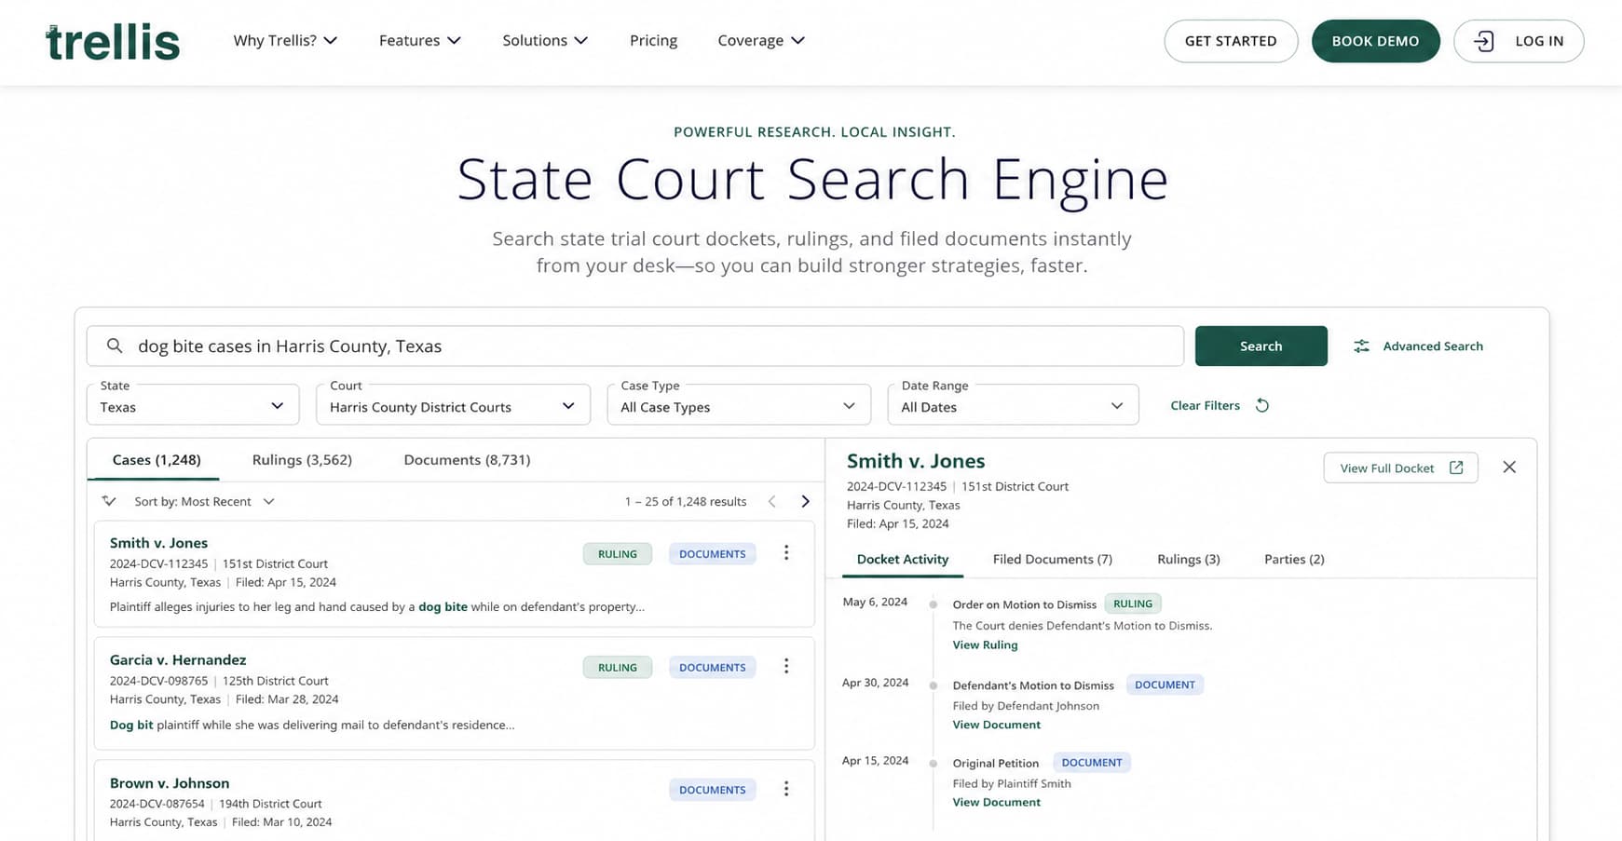The image size is (1622, 841).
Task: Click DOCUMENTS badge on Brown v. Johnson result
Action: tap(712, 790)
